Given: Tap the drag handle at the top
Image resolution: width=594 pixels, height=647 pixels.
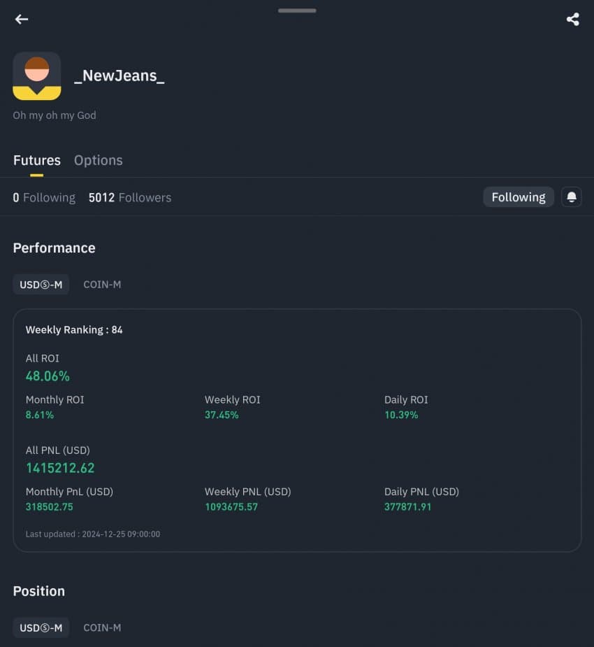Looking at the screenshot, I should [x=297, y=10].
